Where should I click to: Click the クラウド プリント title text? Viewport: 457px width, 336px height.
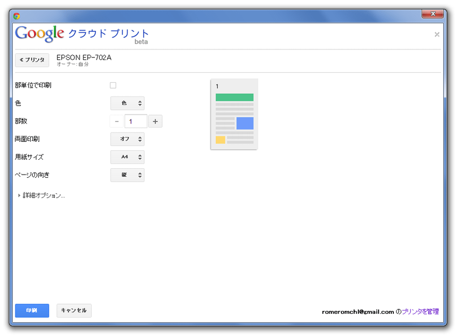click(109, 33)
